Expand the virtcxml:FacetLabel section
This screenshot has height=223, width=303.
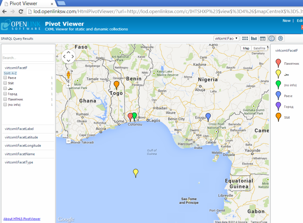pyautogui.click(x=19, y=129)
